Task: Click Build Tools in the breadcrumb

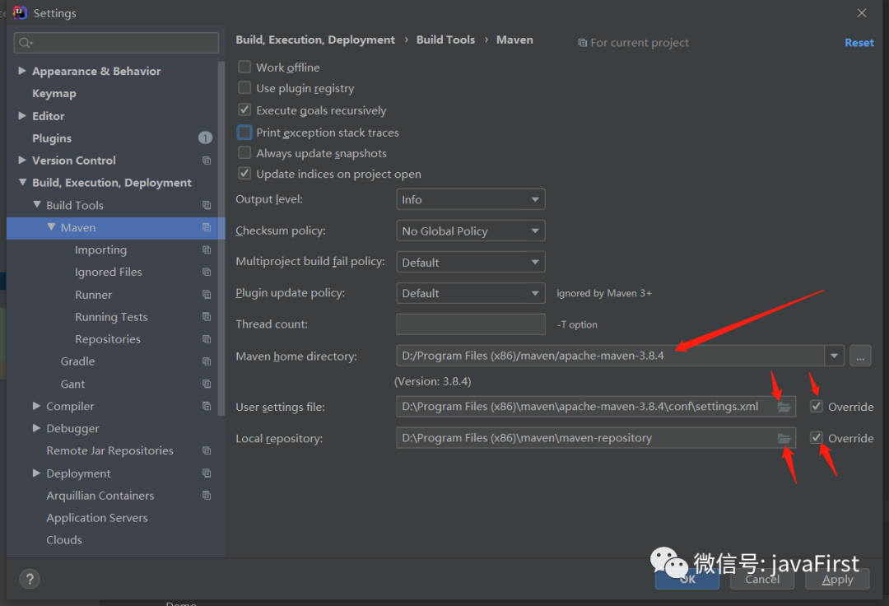Action: point(445,40)
